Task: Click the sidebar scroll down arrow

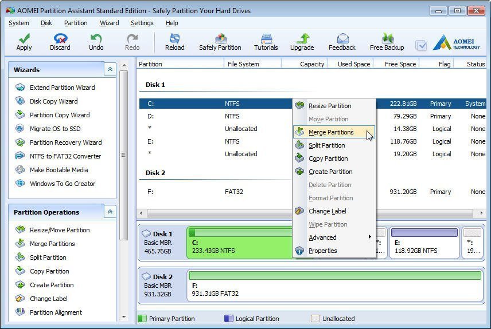Action: pyautogui.click(x=124, y=317)
